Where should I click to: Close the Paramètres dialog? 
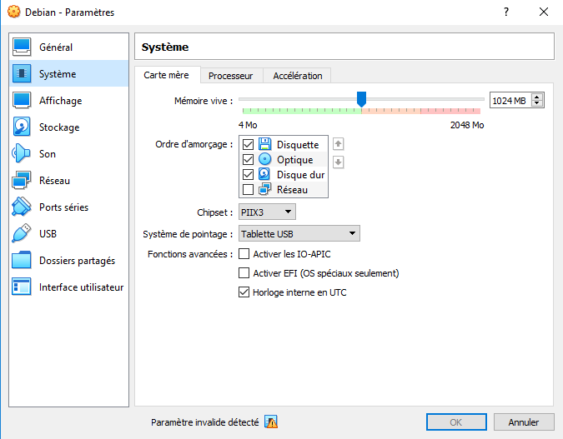pyautogui.click(x=544, y=12)
